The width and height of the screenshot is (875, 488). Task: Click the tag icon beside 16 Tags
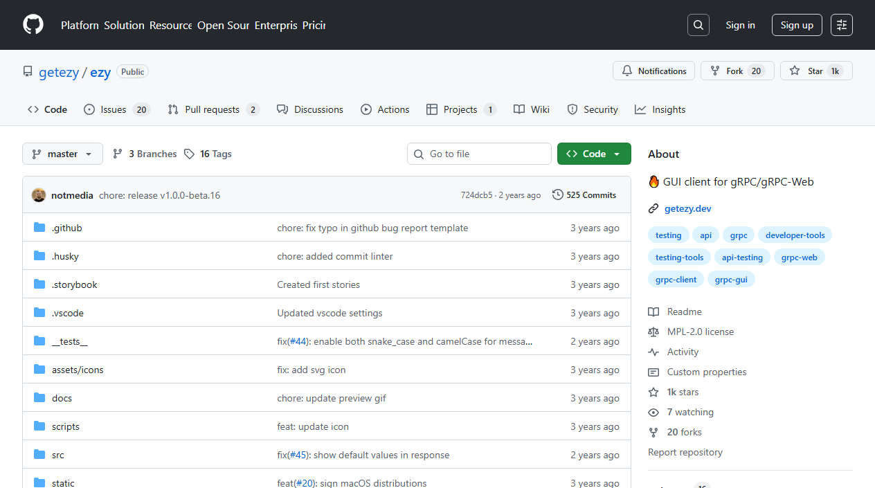tap(189, 154)
